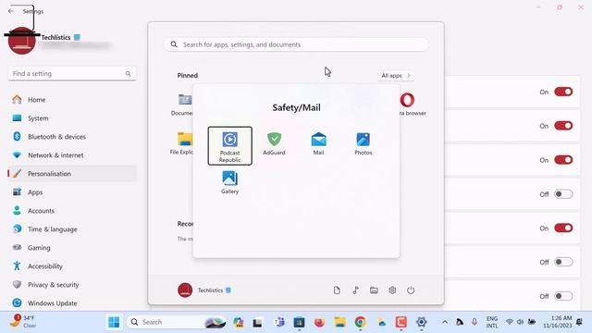Screen dimensions: 592x333
Task: Open notification bell in system tray
Action: (579, 322)
